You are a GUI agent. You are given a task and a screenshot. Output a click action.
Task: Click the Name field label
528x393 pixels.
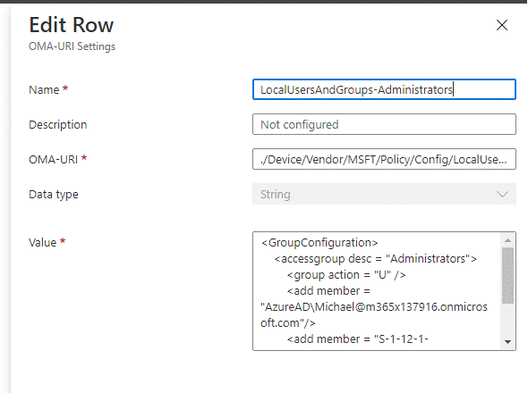pyautogui.click(x=44, y=89)
